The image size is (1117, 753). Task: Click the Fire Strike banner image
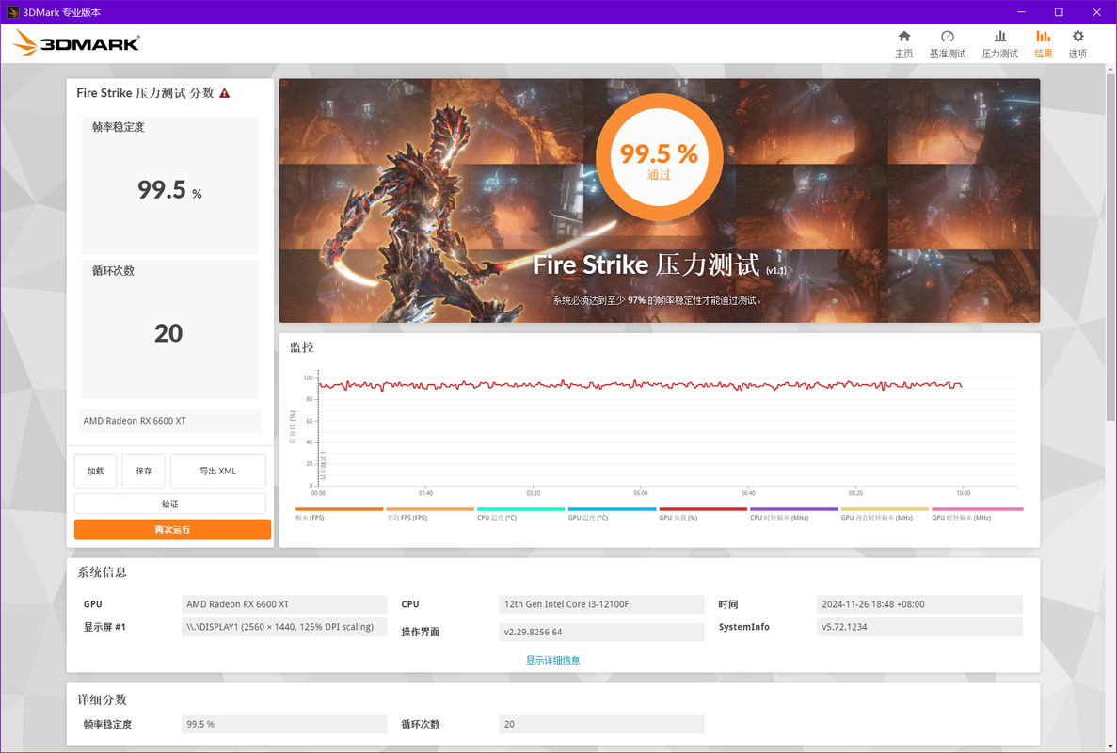(659, 200)
